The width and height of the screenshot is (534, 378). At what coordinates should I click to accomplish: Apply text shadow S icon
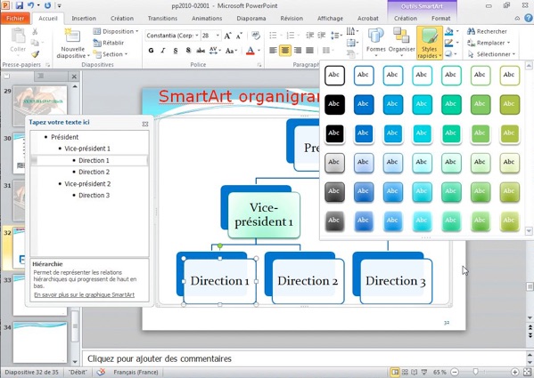point(188,51)
